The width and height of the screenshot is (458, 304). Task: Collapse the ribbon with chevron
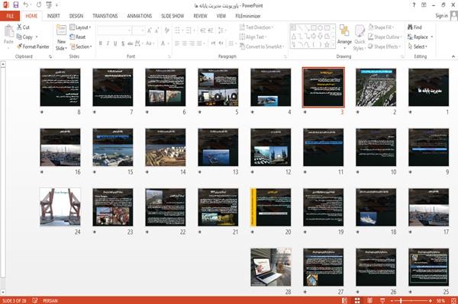453,56
